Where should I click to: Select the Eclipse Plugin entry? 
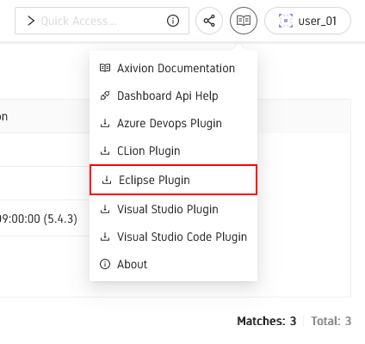[173, 180]
